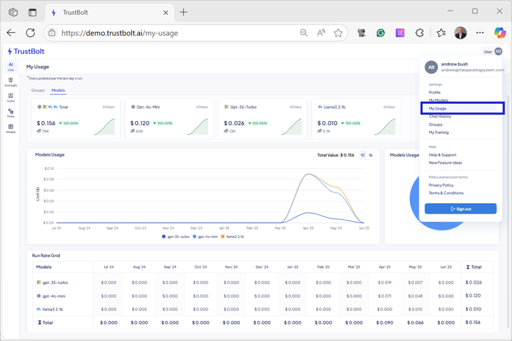Open browser Settings and more menu
This screenshot has width=512, height=341.
(x=480, y=33)
